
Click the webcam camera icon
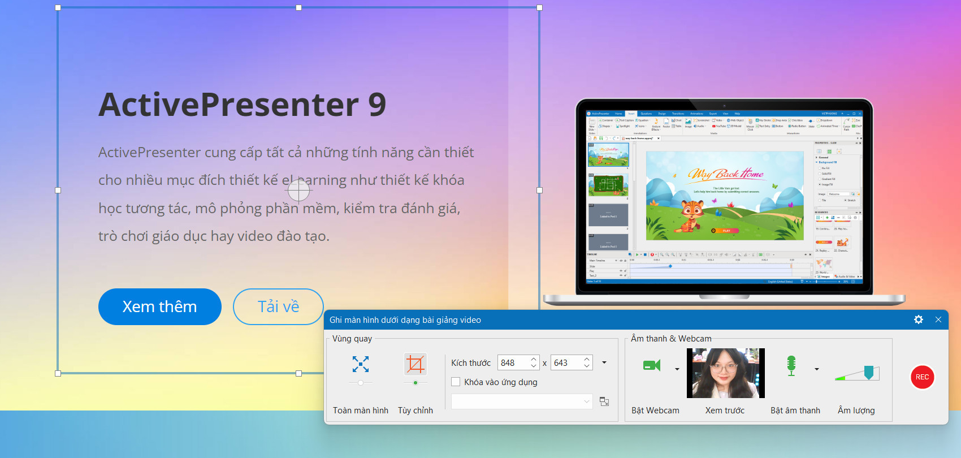652,366
